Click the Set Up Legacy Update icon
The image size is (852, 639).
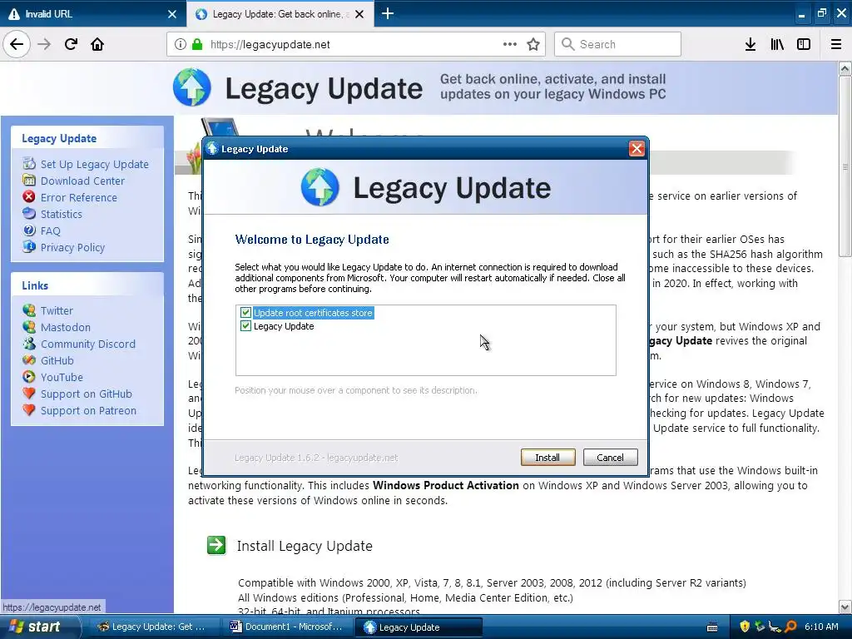(x=29, y=163)
